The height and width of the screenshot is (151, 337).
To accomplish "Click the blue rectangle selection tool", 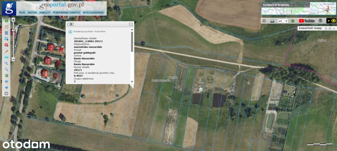I will coord(6,39).
